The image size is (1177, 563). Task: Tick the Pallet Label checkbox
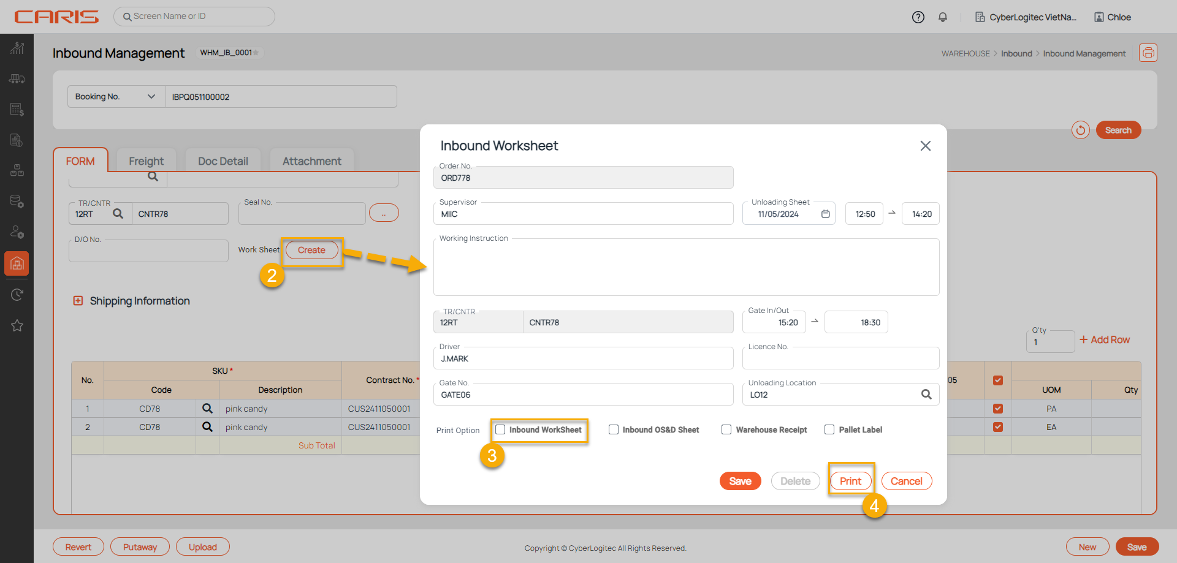829,430
